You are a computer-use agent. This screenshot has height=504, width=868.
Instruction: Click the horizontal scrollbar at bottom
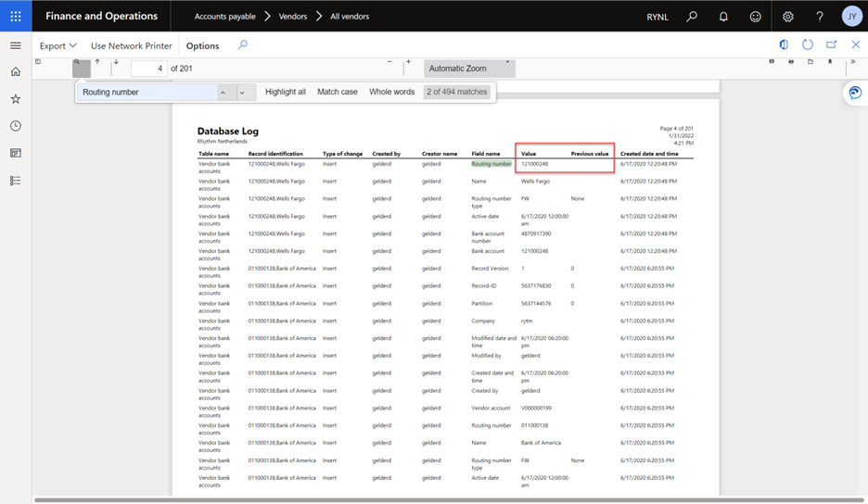point(450,500)
